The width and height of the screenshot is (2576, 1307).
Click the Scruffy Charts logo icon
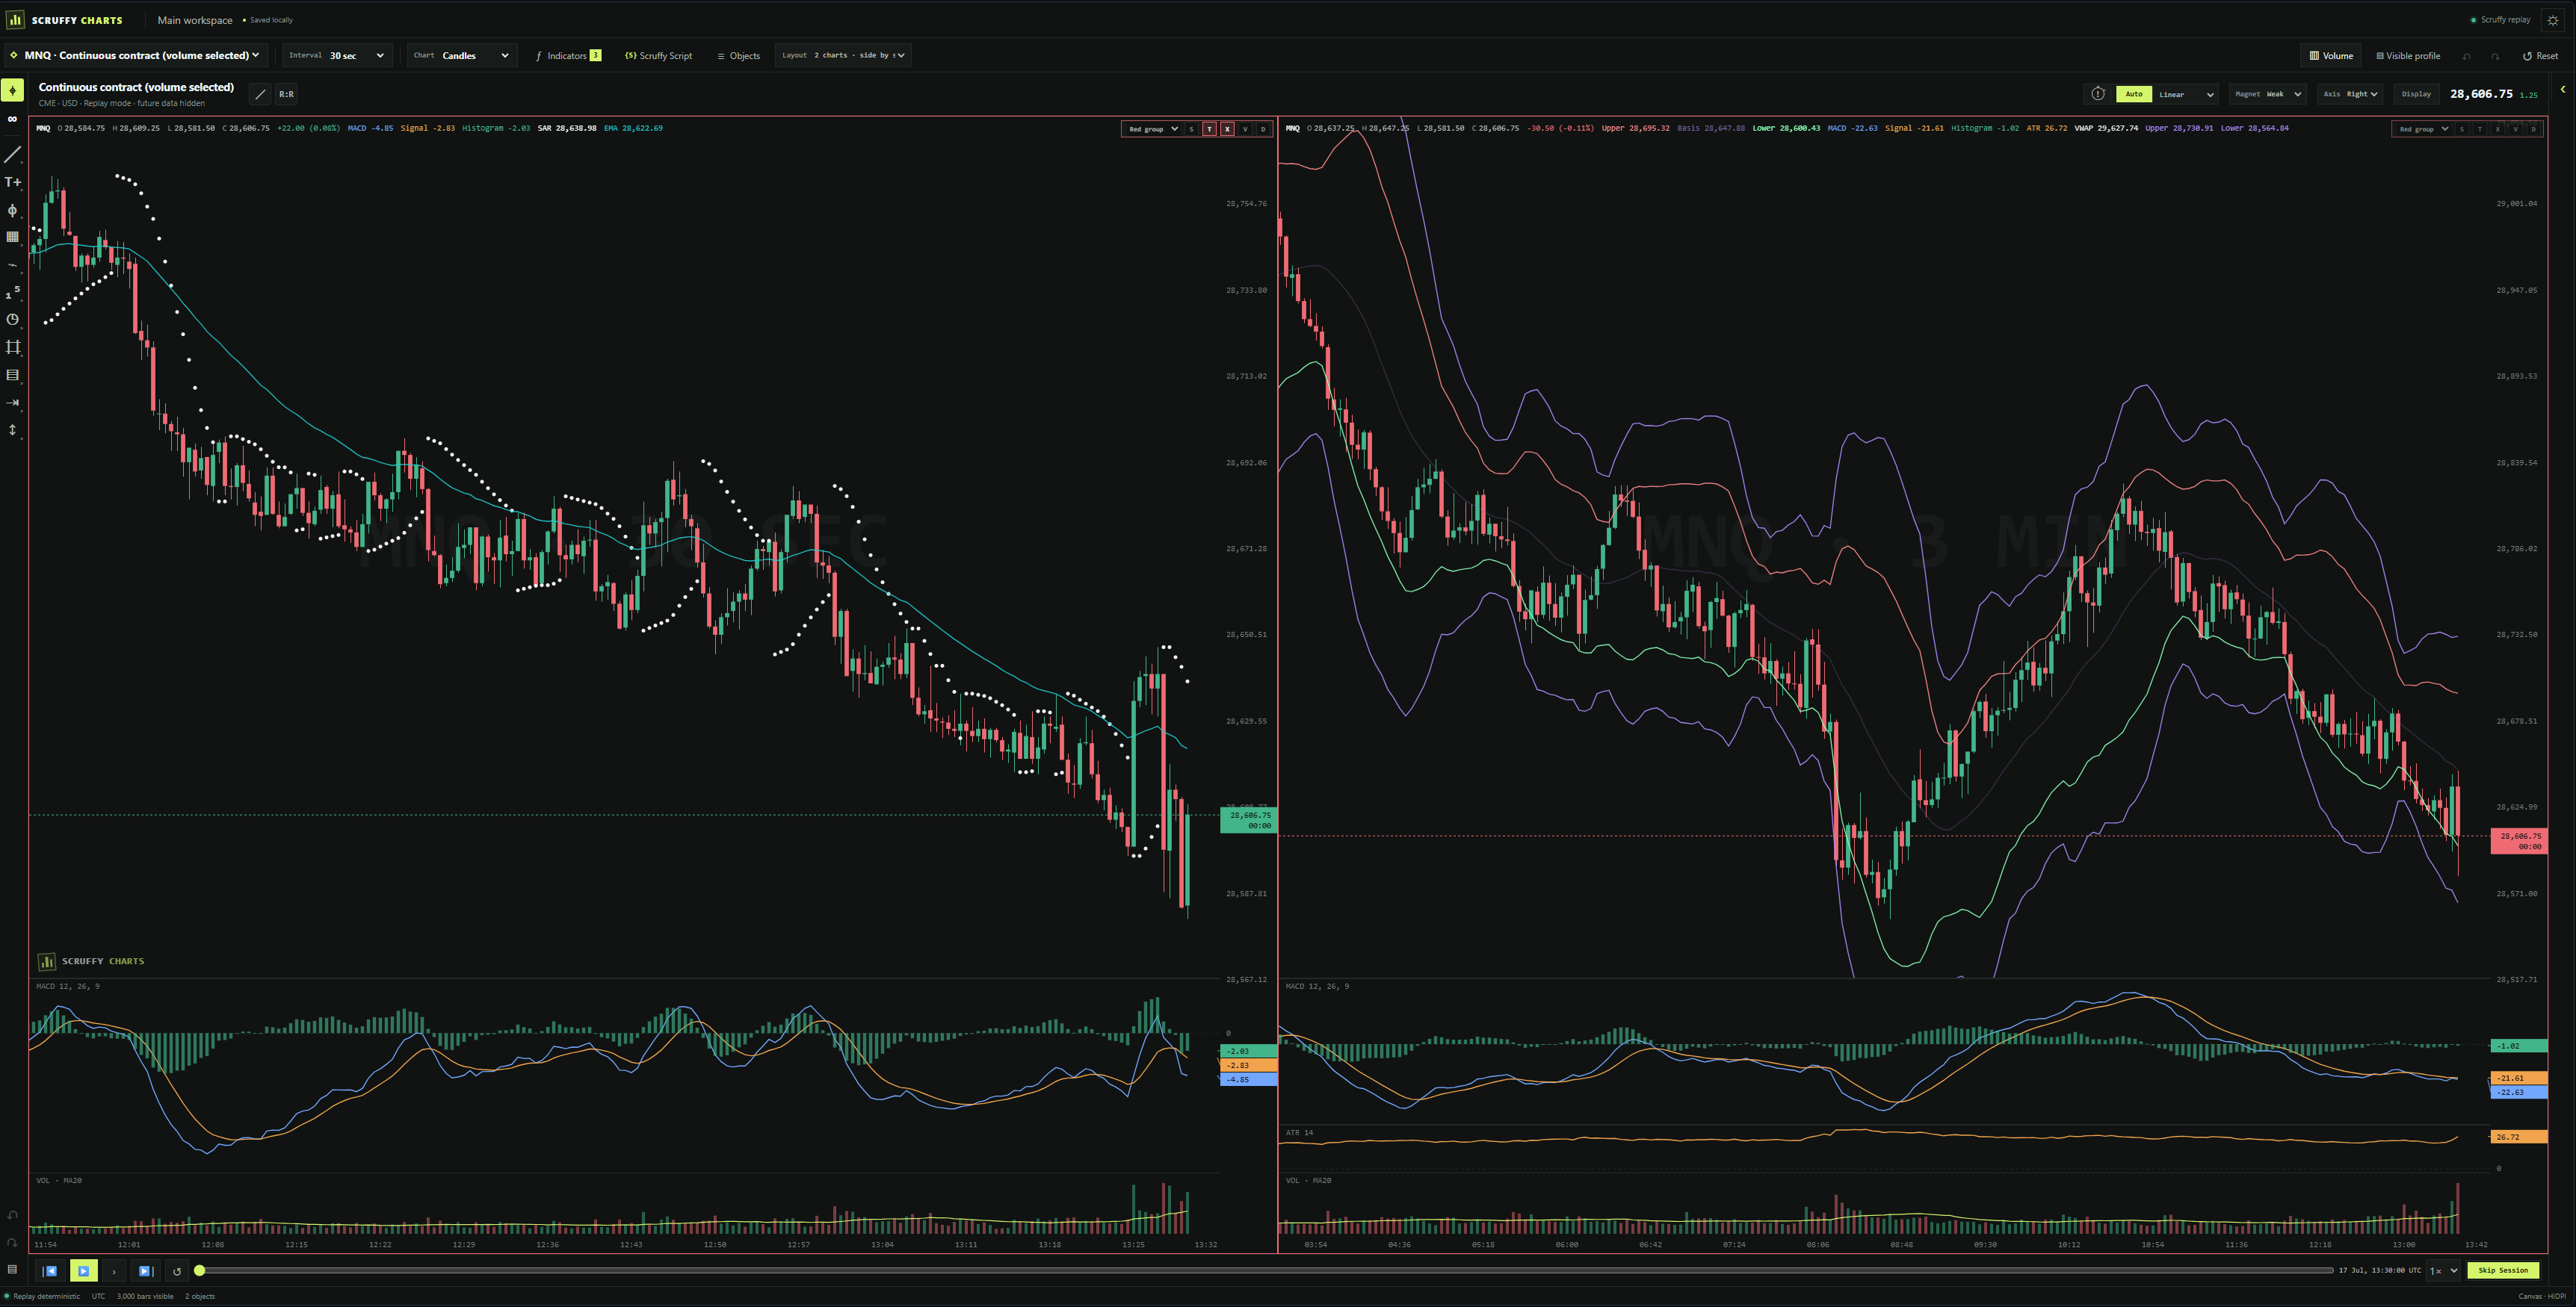[x=15, y=19]
